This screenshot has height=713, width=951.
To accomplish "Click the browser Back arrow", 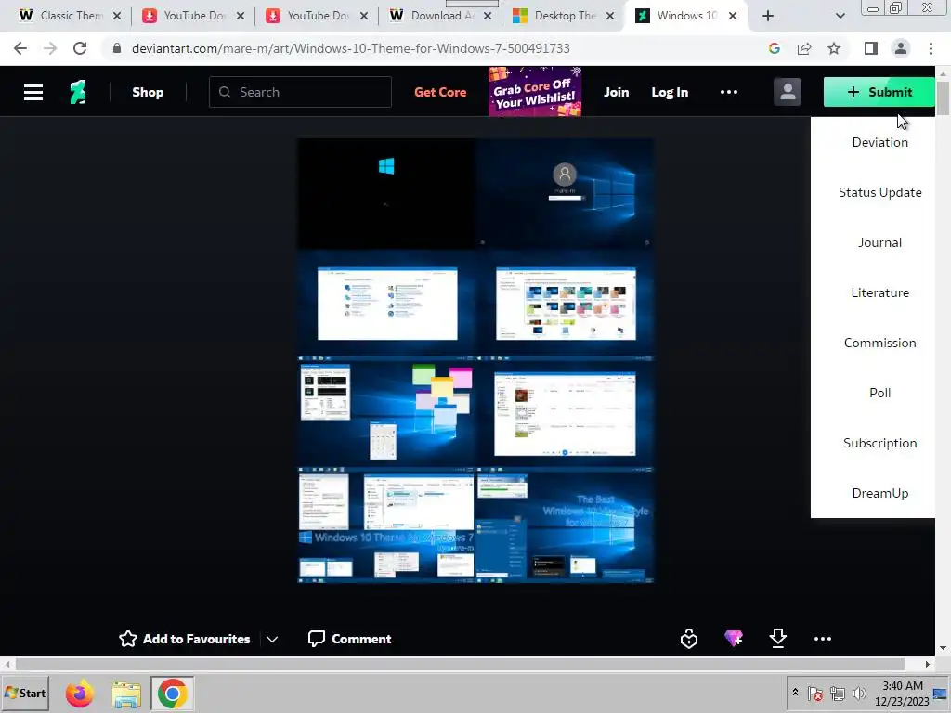I will click(20, 48).
